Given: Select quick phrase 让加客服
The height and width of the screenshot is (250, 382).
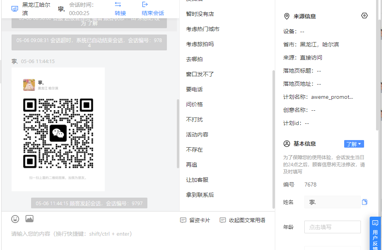Looking at the screenshot, I should pos(197,180).
